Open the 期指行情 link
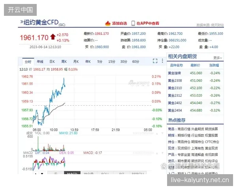 tap(184, 135)
